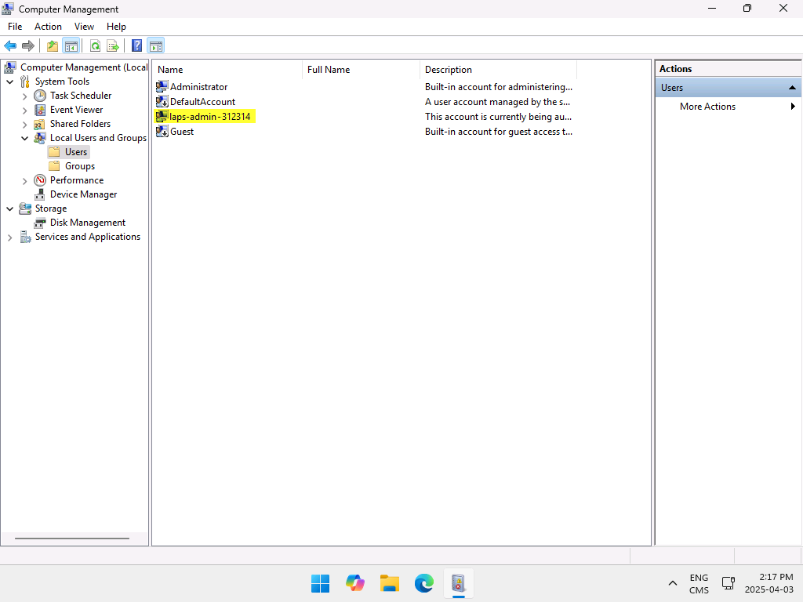Image resolution: width=803 pixels, height=602 pixels.
Task: Click the Up one level folder icon
Action: coord(53,45)
